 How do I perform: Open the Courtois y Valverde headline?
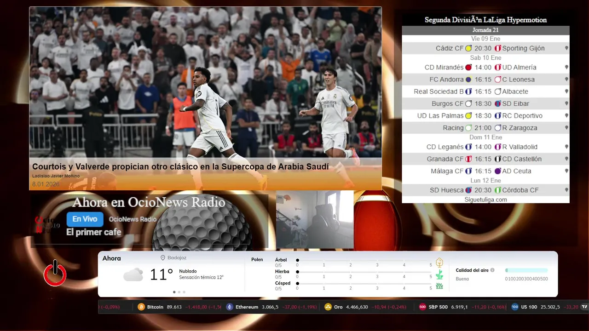180,166
